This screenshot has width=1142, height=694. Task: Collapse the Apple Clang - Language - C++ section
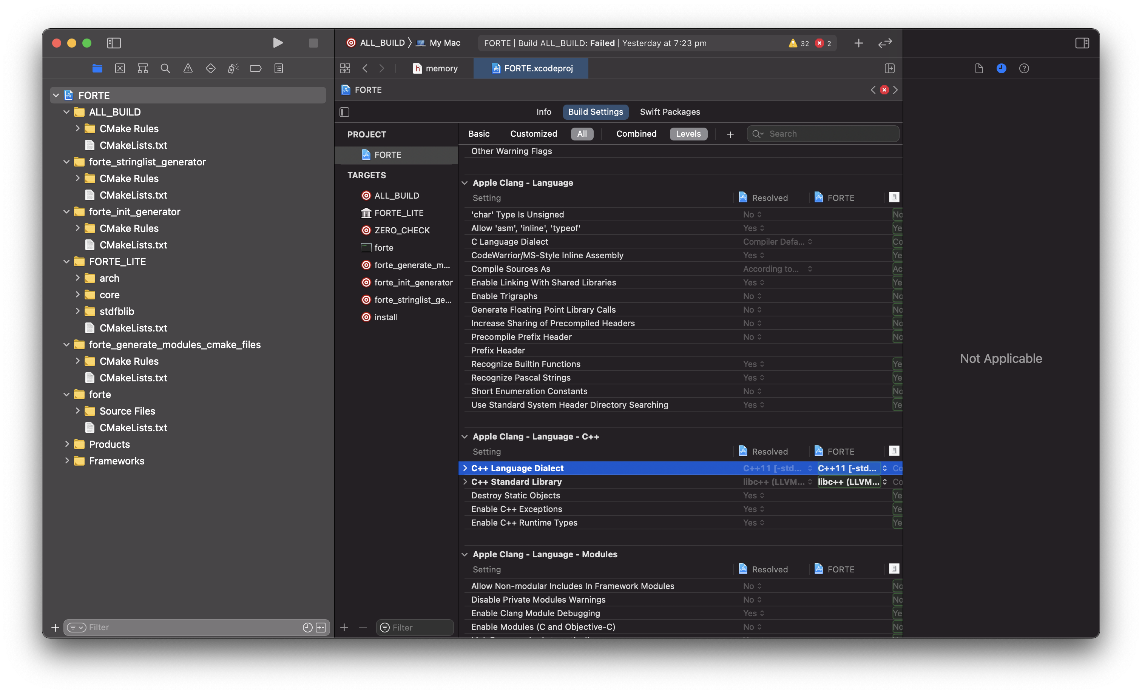coord(465,436)
